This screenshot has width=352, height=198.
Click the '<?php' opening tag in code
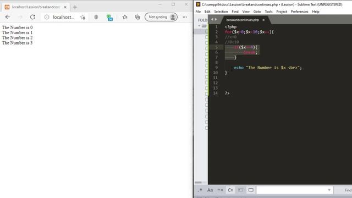click(x=230, y=27)
